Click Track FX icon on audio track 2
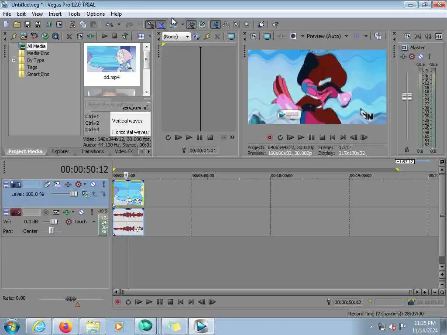Image resolution: width=447 pixels, height=335 pixels. 66,212
